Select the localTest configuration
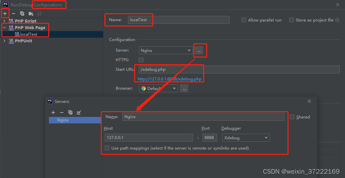Image resolution: width=345 pixels, height=178 pixels. (29, 34)
